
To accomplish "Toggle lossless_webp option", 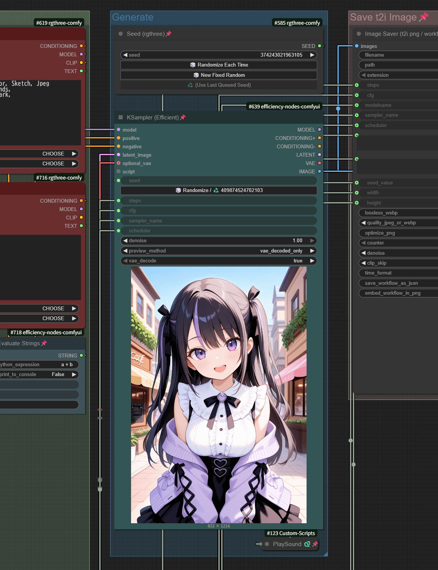I will [398, 213].
